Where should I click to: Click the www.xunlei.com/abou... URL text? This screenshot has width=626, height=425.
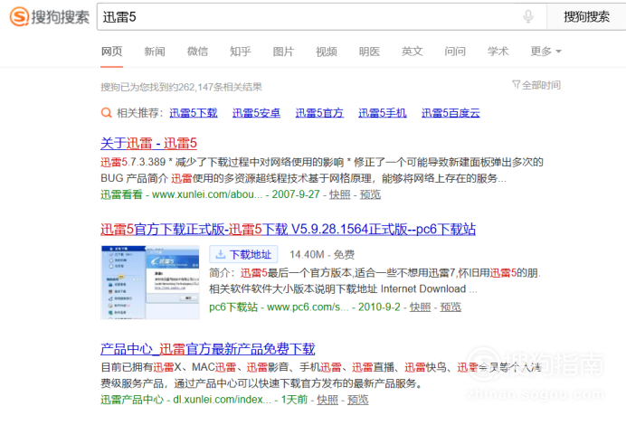tap(207, 194)
